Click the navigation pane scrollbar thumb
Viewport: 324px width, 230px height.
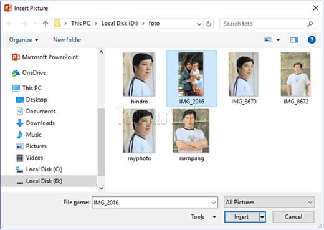(x=102, y=142)
